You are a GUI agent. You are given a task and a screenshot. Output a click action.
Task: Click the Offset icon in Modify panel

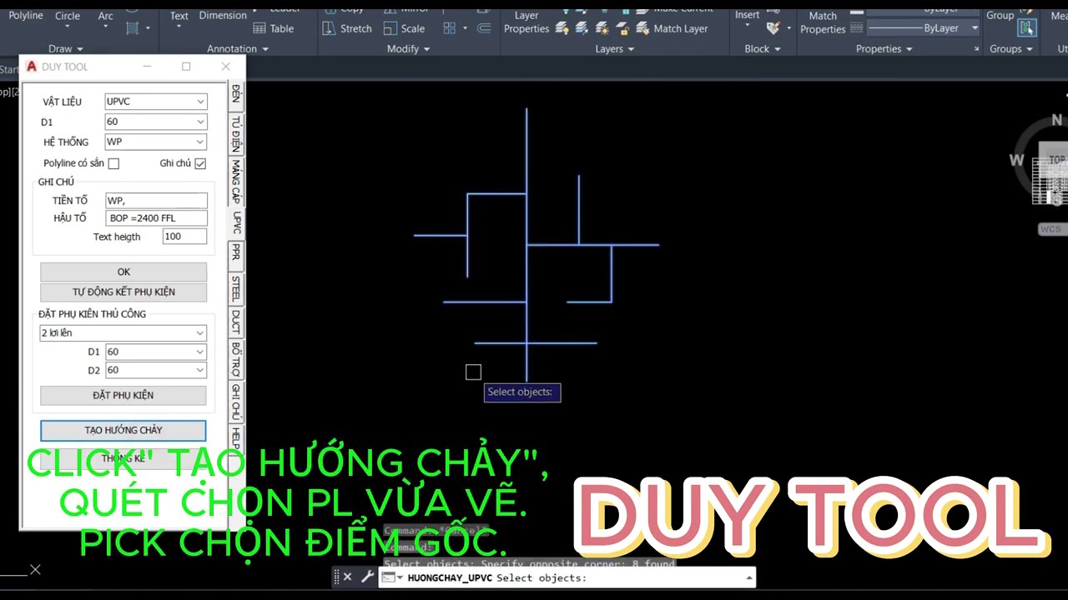coord(484,28)
